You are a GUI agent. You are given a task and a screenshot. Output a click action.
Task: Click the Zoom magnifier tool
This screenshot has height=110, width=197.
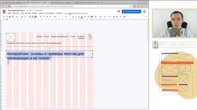tap(17, 17)
